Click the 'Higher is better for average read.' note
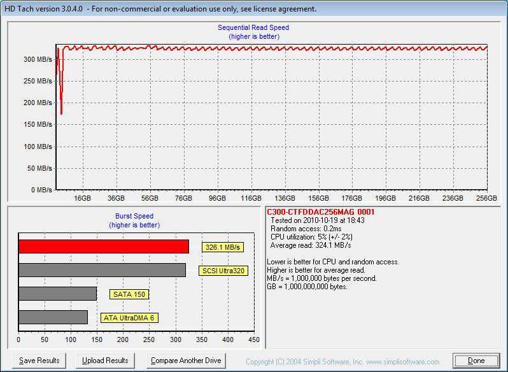This screenshot has height=372, width=508. 316,270
